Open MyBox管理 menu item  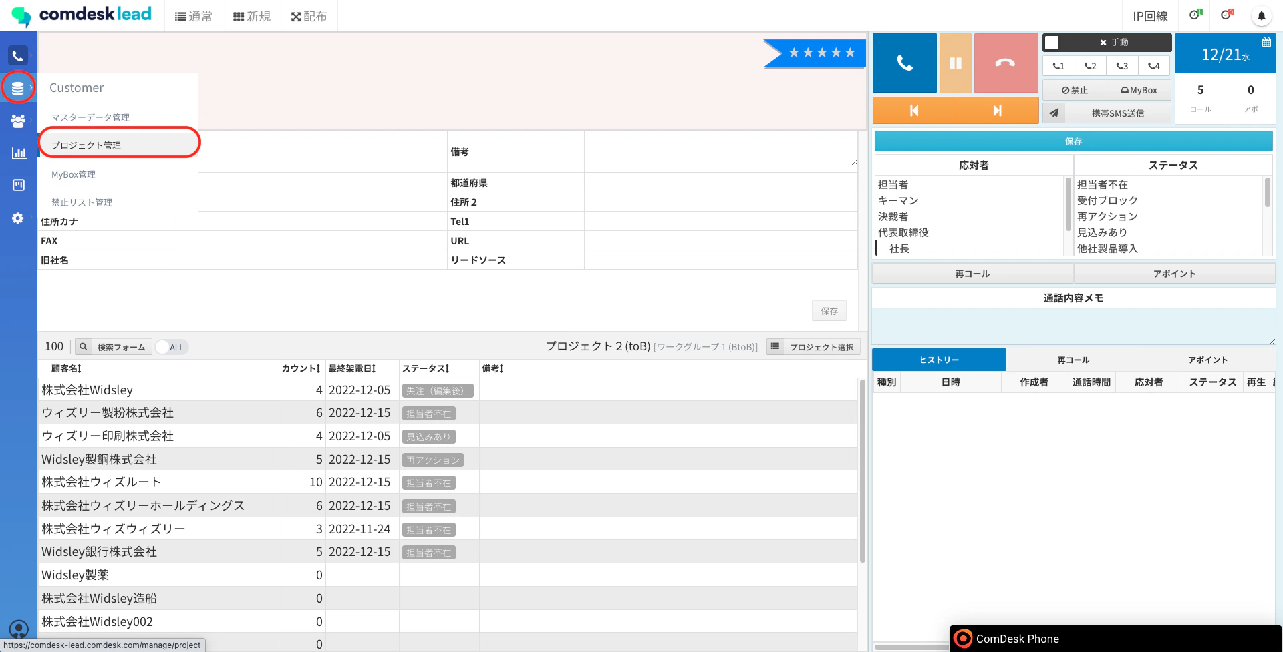click(74, 174)
